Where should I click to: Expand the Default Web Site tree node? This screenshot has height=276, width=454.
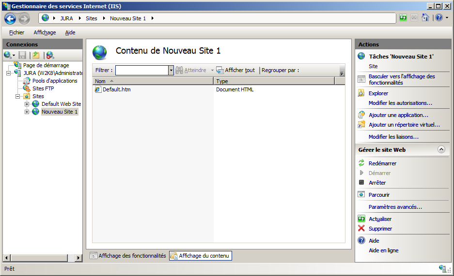(x=27, y=104)
